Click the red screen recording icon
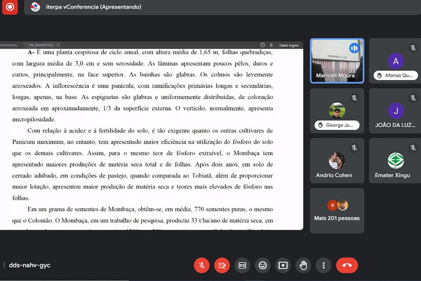Image resolution: width=421 pixels, height=281 pixels. tap(10, 7)
